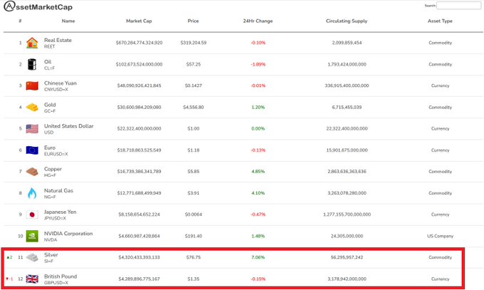
Task: Click the Gold bars icon
Action: tap(32, 108)
